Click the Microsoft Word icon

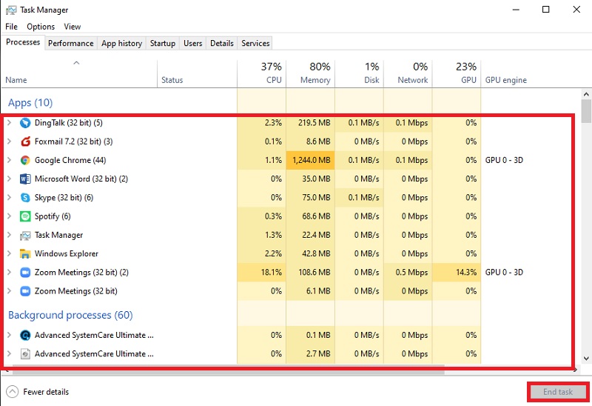pyautogui.click(x=25, y=179)
